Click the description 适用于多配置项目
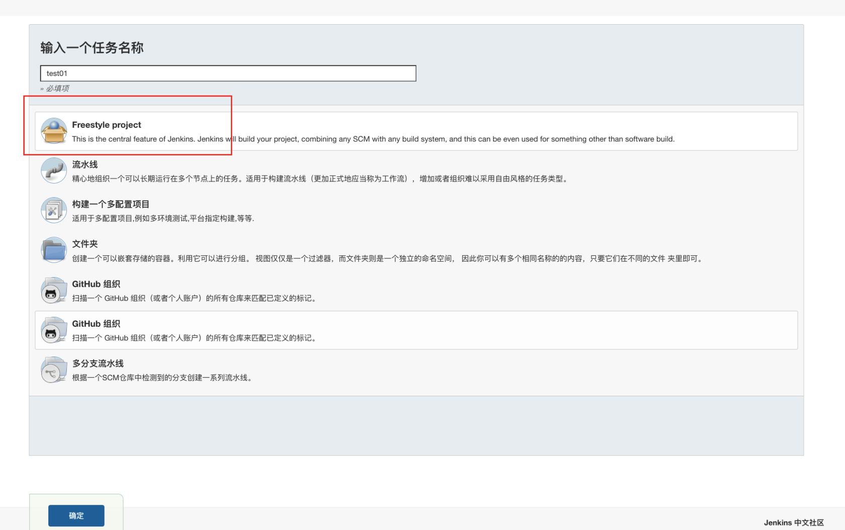The height and width of the screenshot is (530, 845). click(163, 219)
